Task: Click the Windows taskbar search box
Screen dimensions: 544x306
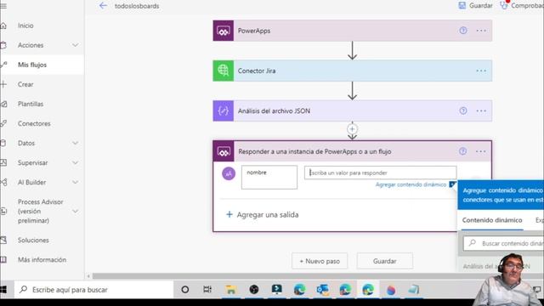Action: tap(93, 289)
